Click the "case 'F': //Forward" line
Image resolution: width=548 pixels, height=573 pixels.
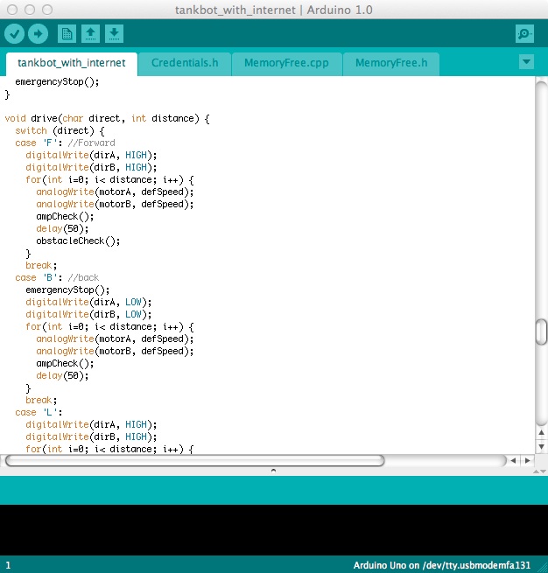[x=65, y=143]
